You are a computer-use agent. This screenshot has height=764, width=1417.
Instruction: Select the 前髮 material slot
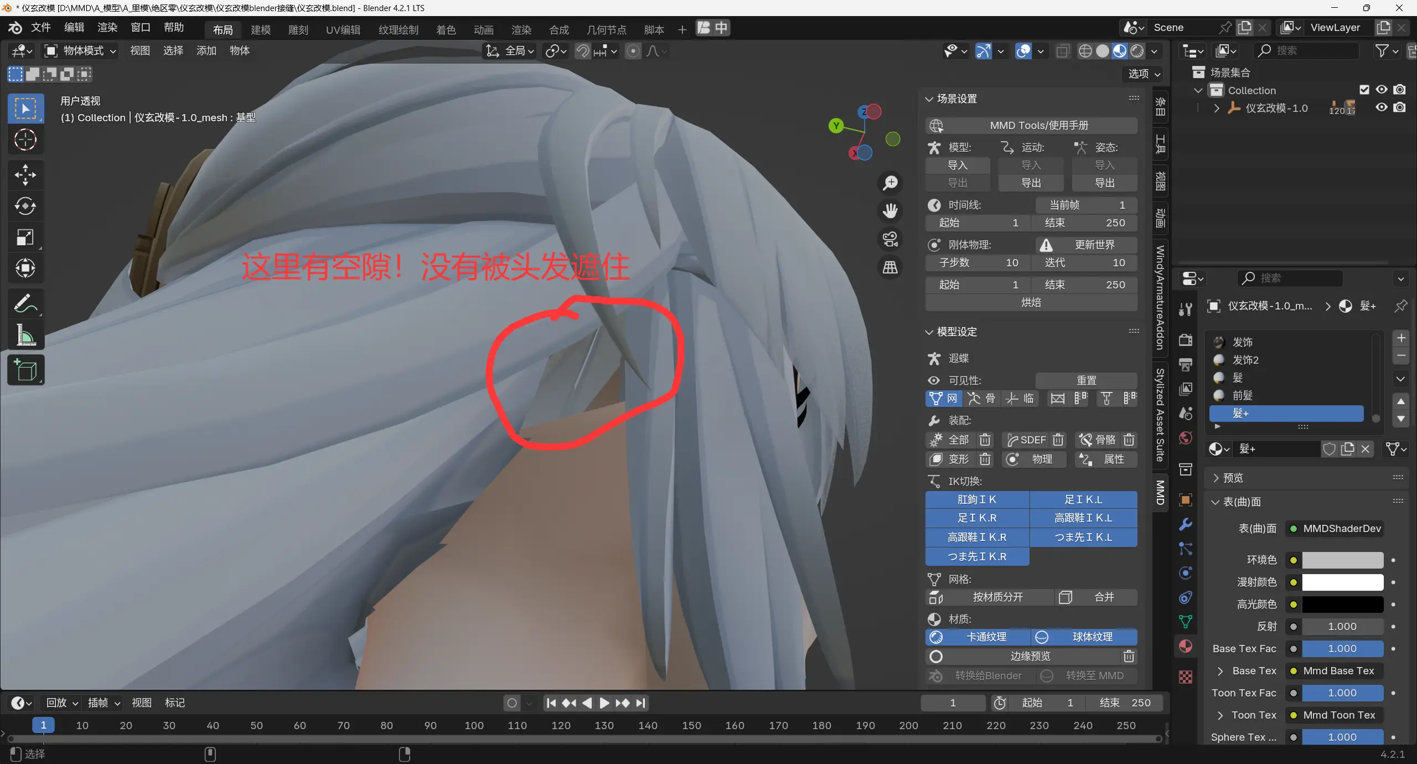coord(1243,395)
